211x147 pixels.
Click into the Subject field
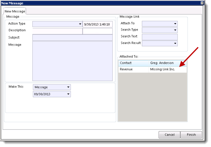coord(73,38)
